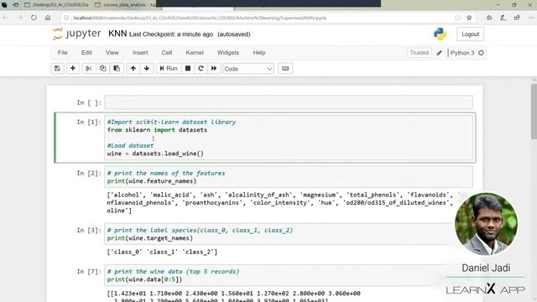Click the Python logo icon
Image resolution: width=537 pixels, height=302 pixels.
[x=440, y=34]
